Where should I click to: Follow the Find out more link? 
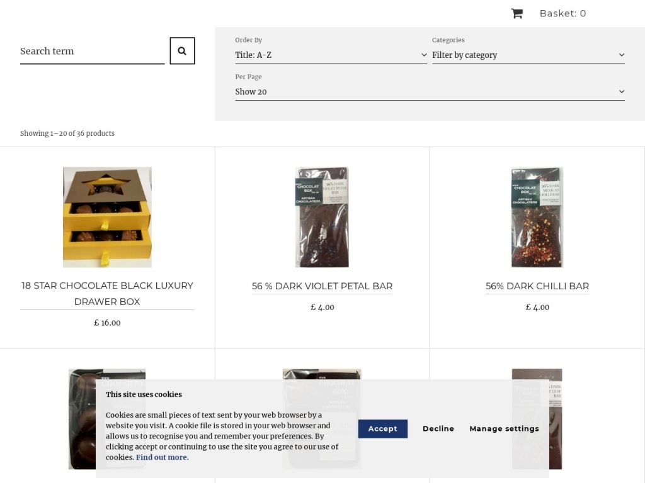click(162, 457)
